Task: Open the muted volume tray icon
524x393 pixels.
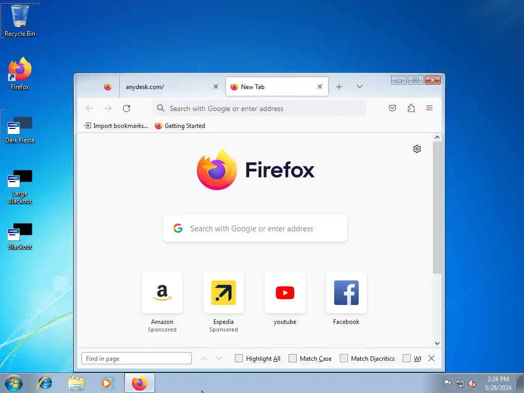Action: tap(472, 383)
